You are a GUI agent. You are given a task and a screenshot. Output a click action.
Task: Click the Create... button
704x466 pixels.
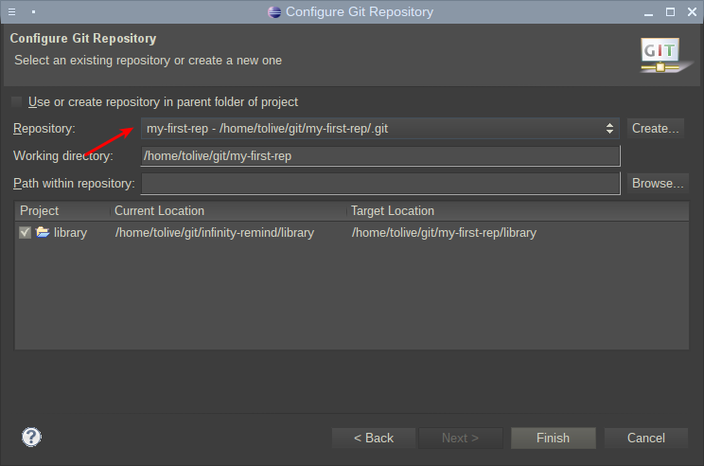coord(655,129)
